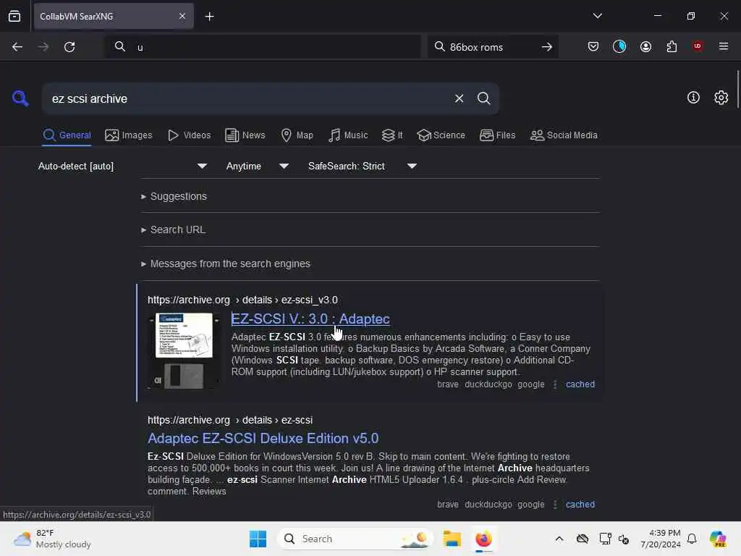The height and width of the screenshot is (556, 741).
Task: Select the General category tab
Action: click(x=67, y=135)
